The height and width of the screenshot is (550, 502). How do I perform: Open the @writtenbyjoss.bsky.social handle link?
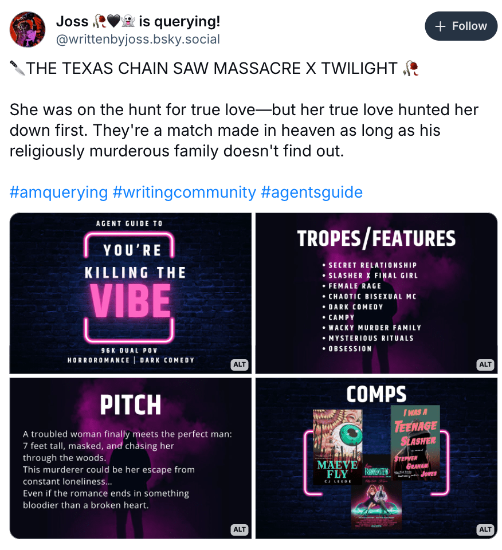[x=138, y=40]
